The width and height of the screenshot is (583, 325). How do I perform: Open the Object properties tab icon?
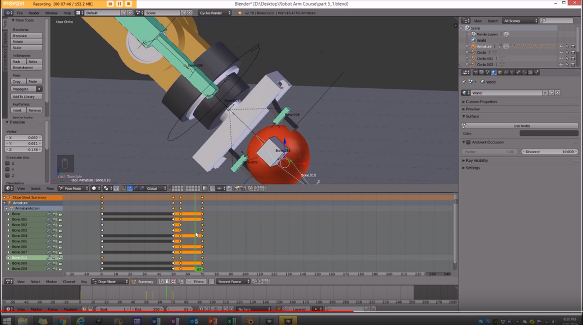[500, 73]
